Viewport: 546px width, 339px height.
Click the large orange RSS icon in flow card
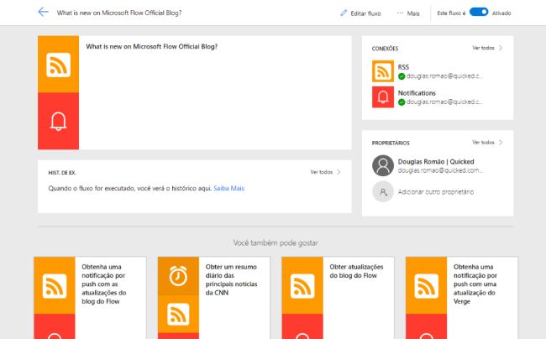click(x=58, y=65)
